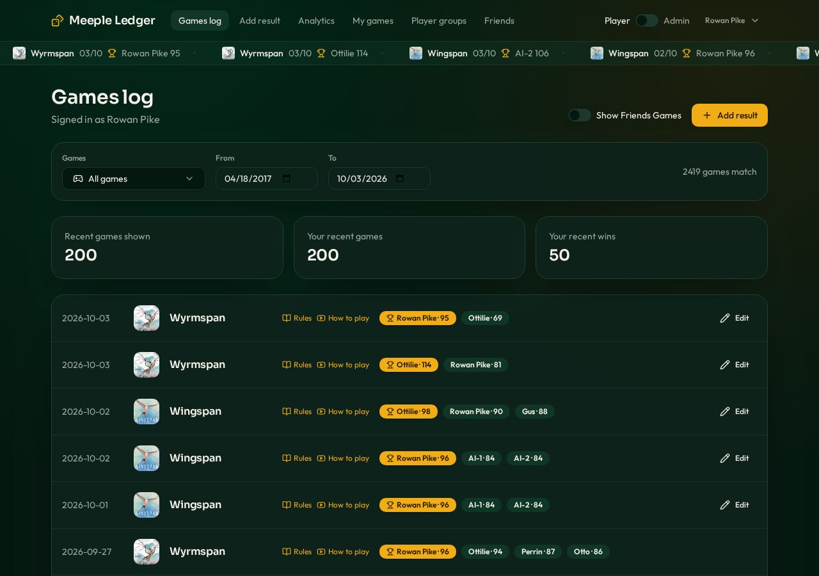Screen dimensions: 819x576
Task: Click the From date input field
Action: click(267, 179)
